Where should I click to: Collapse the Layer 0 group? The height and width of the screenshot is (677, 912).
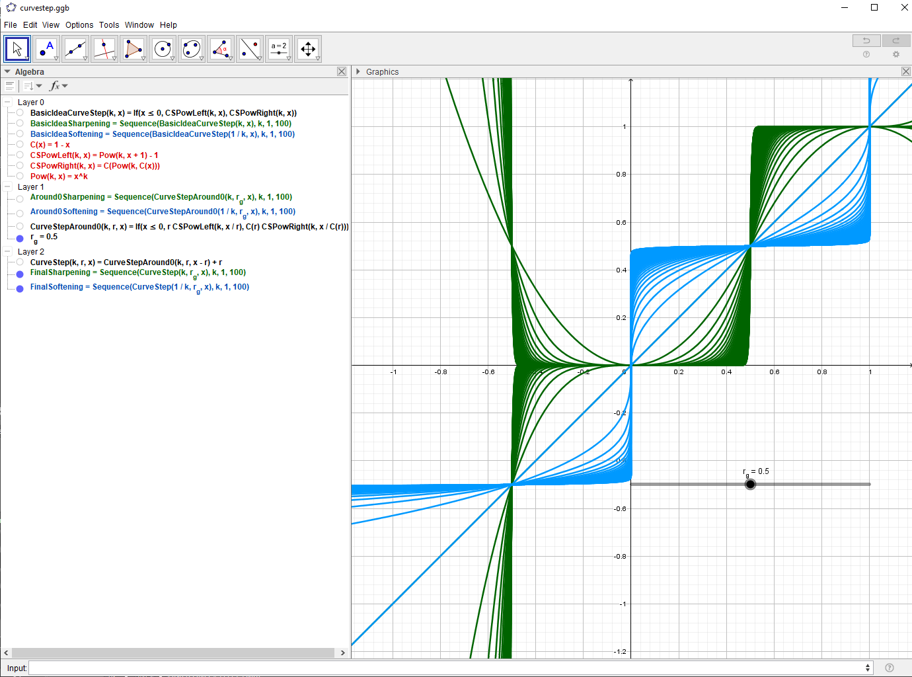(x=7, y=102)
